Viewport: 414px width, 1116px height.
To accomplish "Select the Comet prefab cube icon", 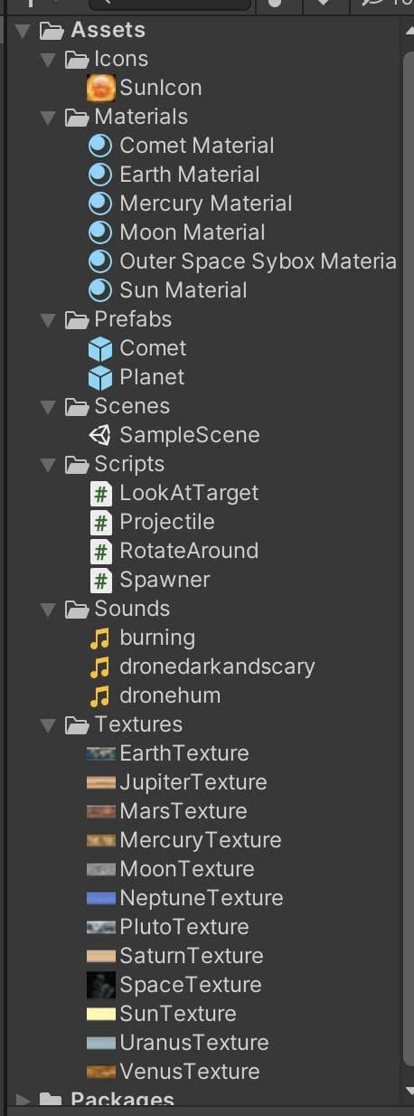I will coord(100,348).
